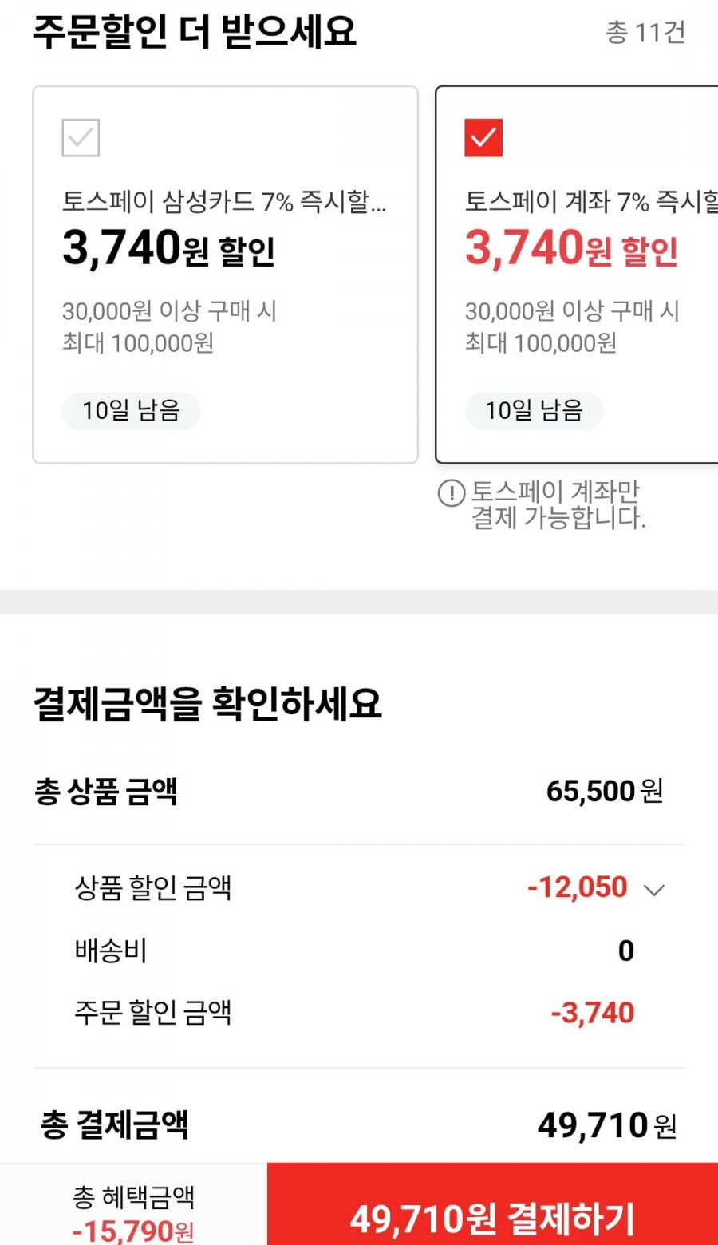Select the 토스페이 삼성카드 7% 즉시할인 title
Viewport: 718px width, 1245px height.
224,202
